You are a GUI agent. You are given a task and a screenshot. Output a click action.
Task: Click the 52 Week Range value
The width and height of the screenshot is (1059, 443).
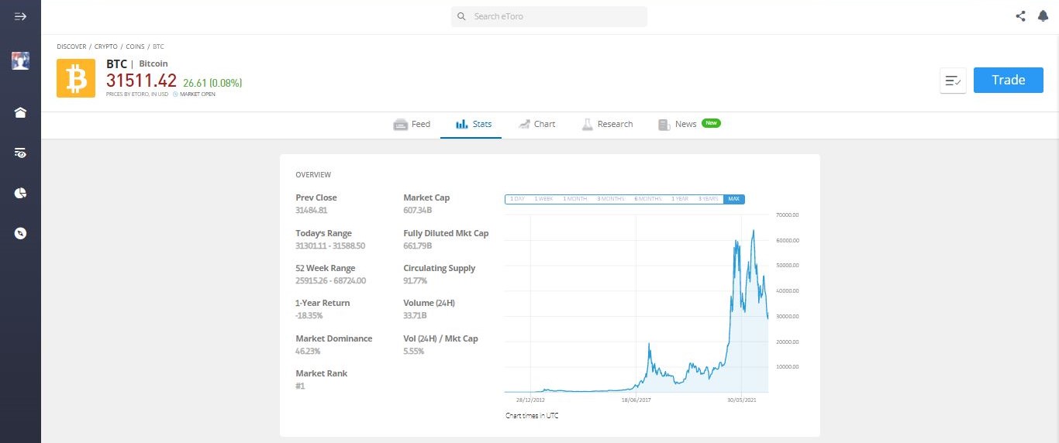(x=331, y=280)
